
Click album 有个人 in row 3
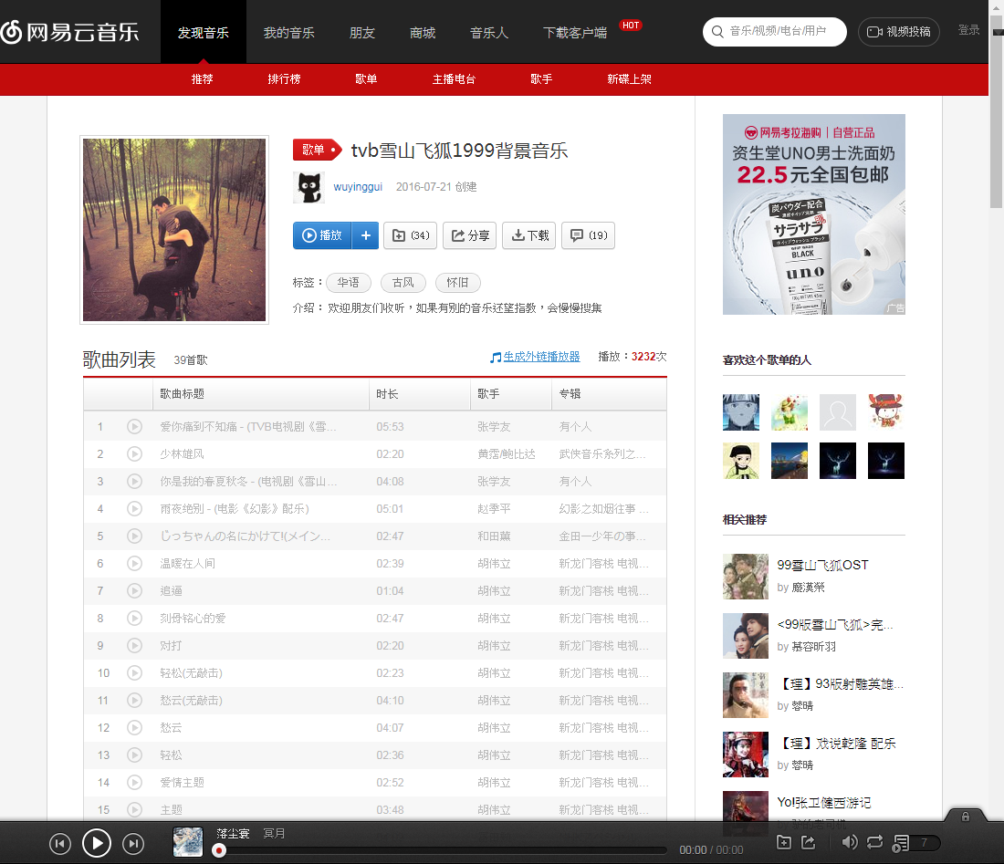pyautogui.click(x=575, y=482)
